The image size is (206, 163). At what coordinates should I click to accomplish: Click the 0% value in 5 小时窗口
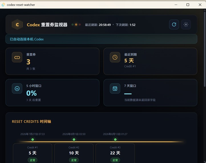pyautogui.click(x=32, y=93)
